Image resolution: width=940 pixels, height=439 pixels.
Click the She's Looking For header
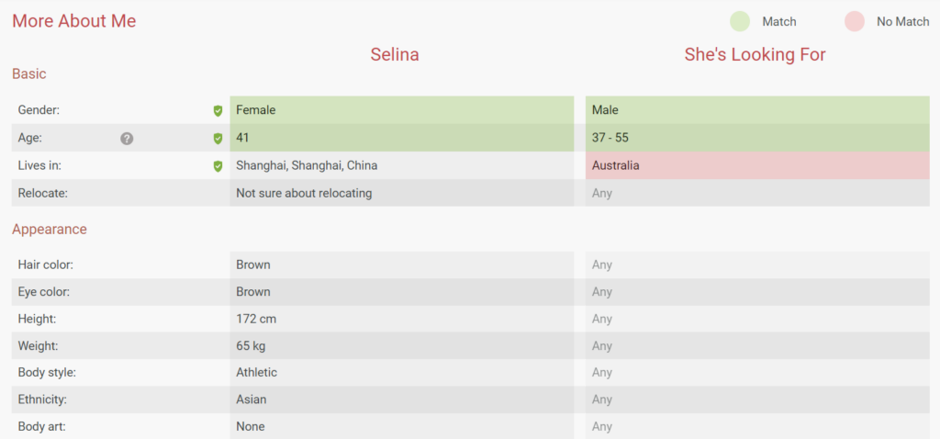(755, 55)
